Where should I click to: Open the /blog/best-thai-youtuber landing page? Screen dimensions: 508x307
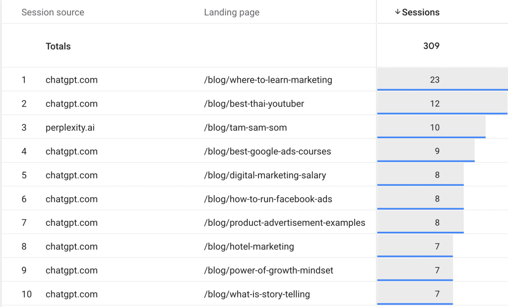pyautogui.click(x=254, y=103)
